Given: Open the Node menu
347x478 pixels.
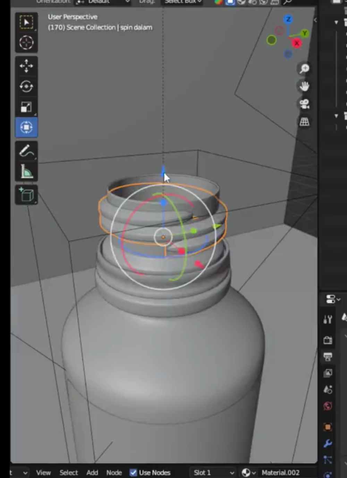Looking at the screenshot, I should point(114,473).
